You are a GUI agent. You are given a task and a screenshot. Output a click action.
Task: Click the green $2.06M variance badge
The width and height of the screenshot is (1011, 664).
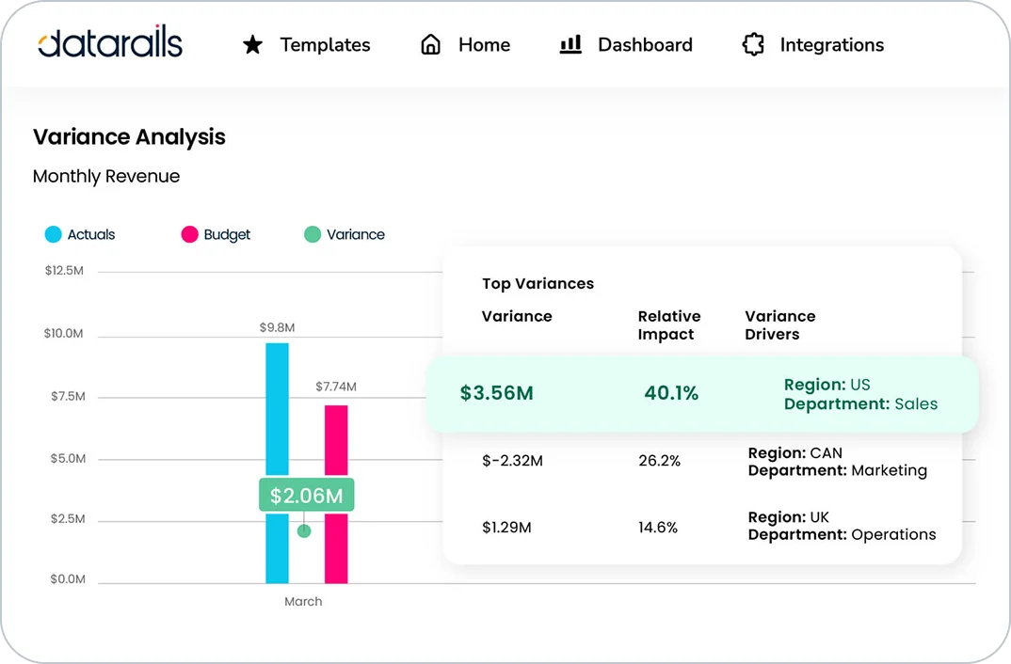point(306,493)
